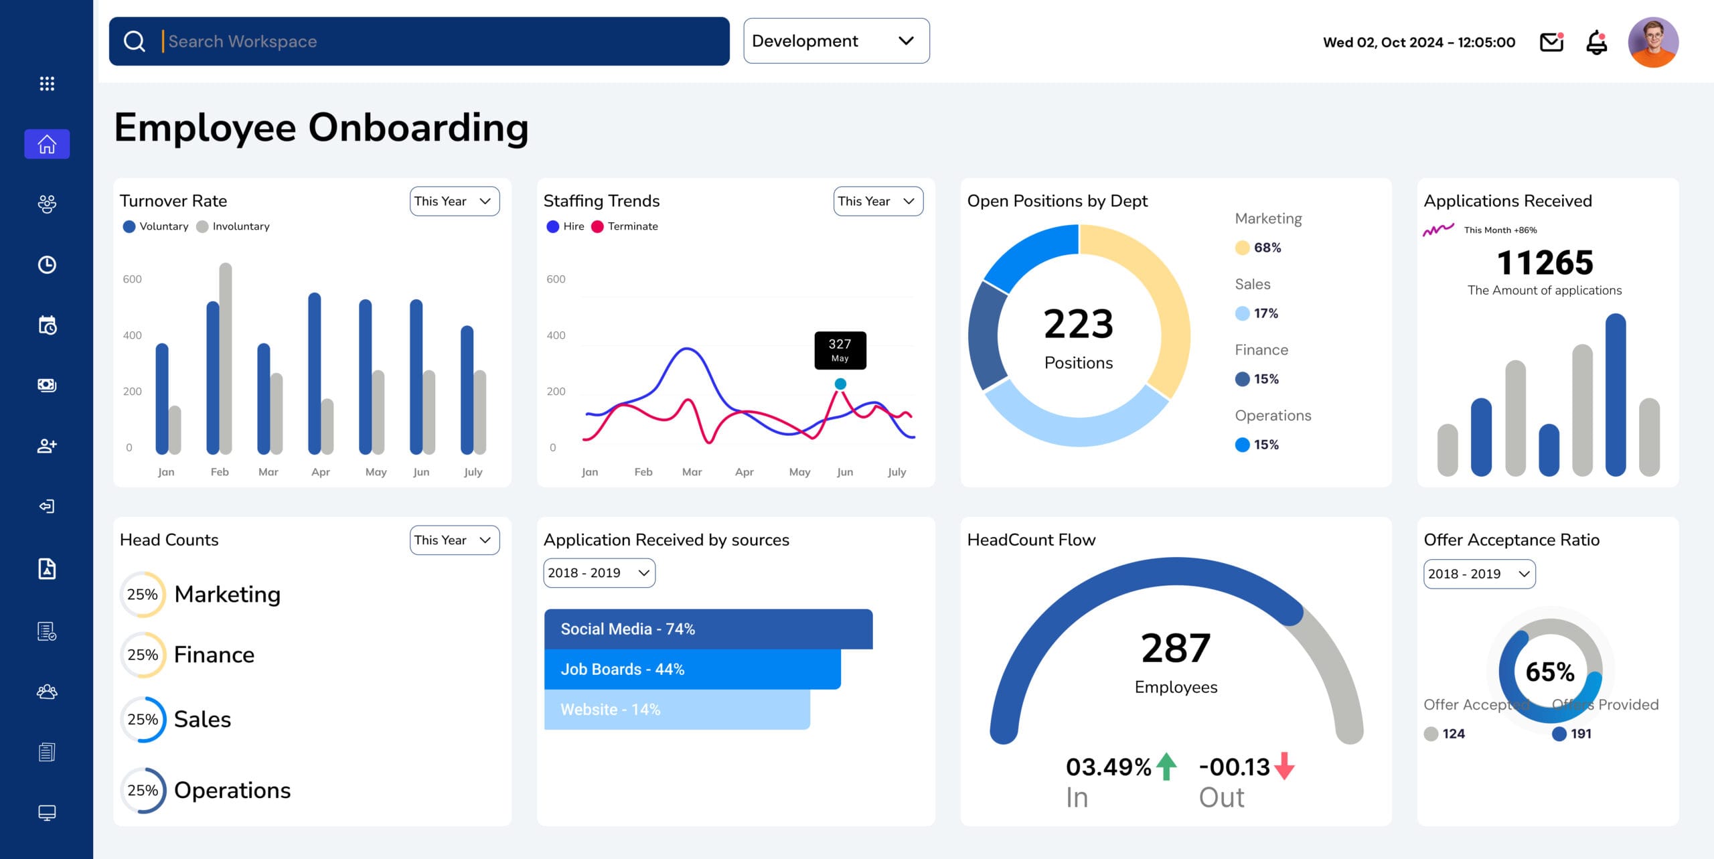Image resolution: width=1714 pixels, height=859 pixels.
Task: Click the grid apps icon top left sidebar
Action: click(x=46, y=83)
